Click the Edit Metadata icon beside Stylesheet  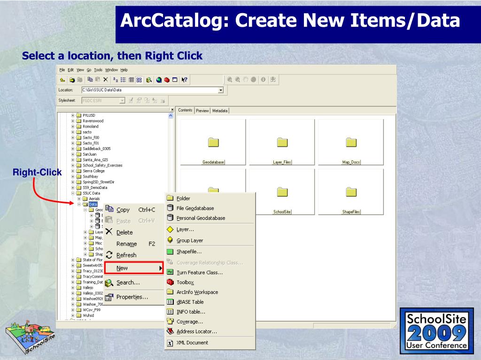(131, 100)
